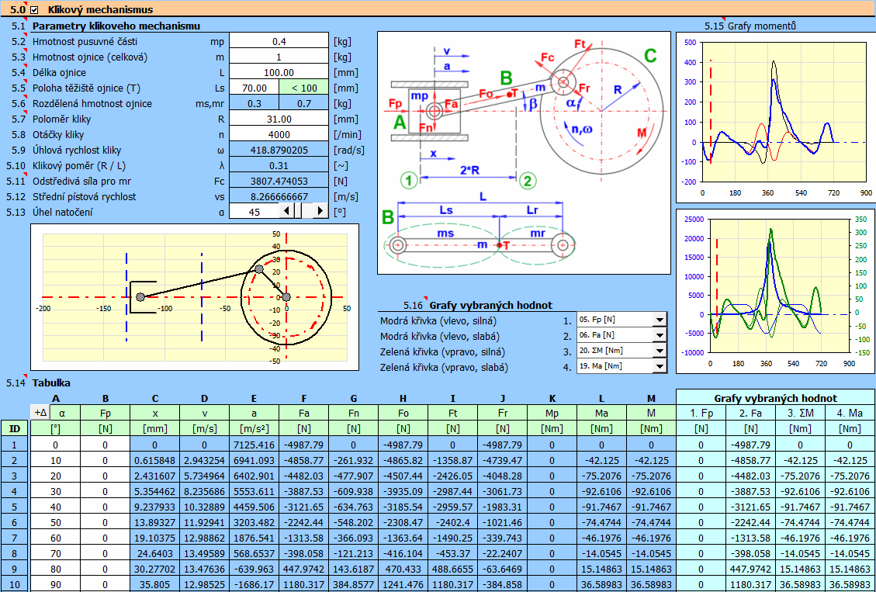The height and width of the screenshot is (592, 876).
Task: Click the Fp column header in column B
Action: (105, 414)
